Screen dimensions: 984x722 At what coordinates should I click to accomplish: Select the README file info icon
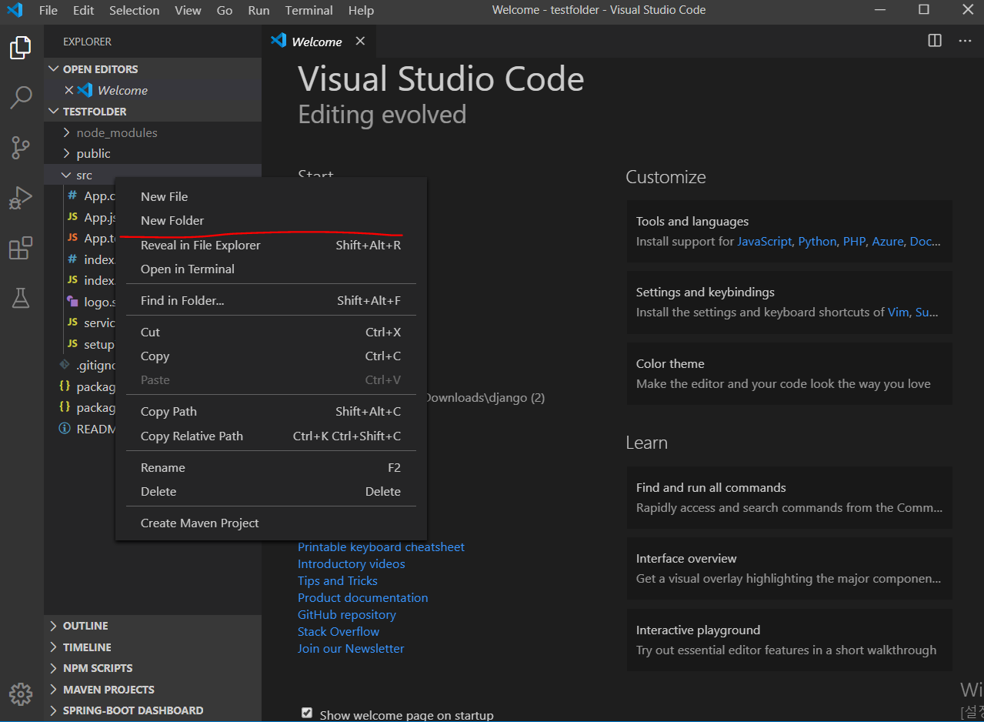tap(65, 429)
